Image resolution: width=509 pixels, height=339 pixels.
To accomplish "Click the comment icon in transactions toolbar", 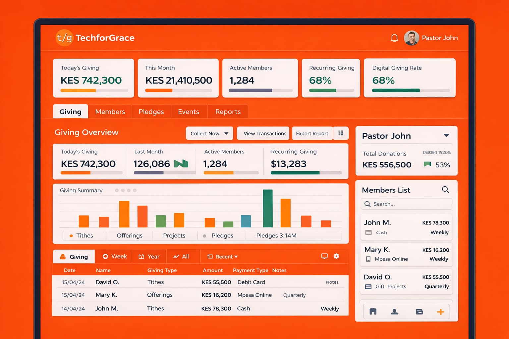I will coord(324,256).
